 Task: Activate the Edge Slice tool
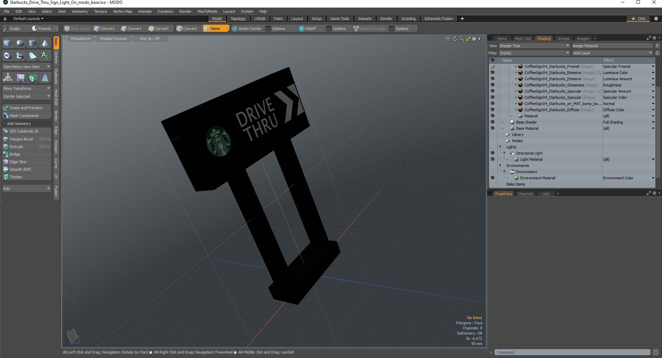pos(27,162)
